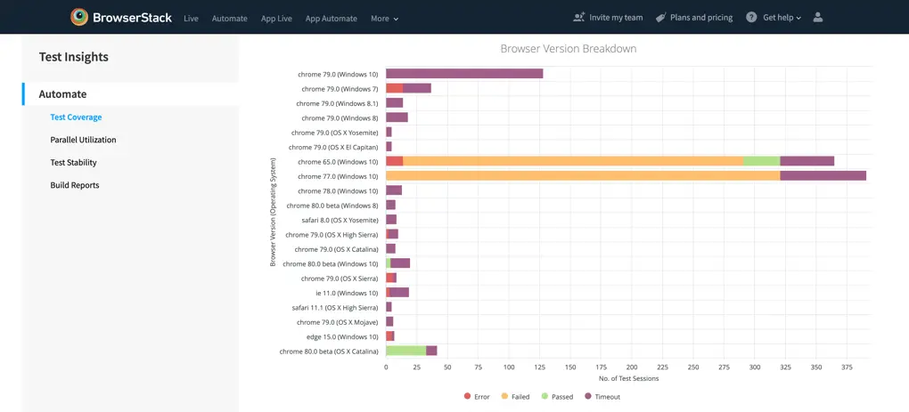Viewport: 909px width, 412px height.
Task: Toggle the Failed legend entry
Action: point(515,396)
